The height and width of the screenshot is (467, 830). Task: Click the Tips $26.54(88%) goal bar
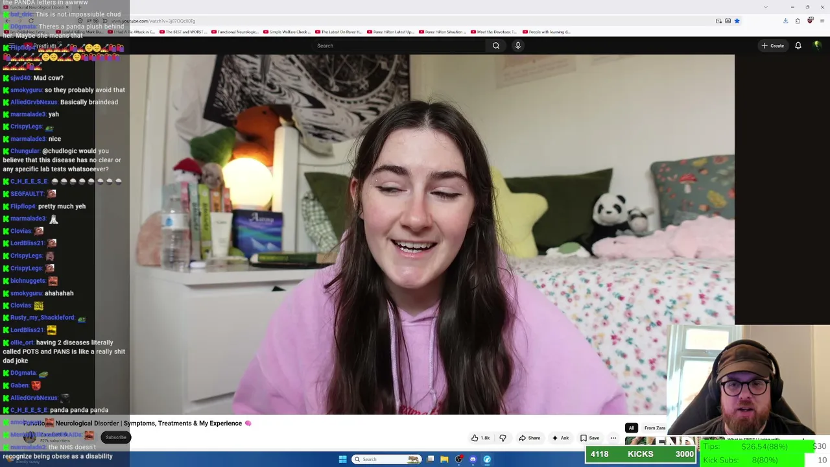click(x=758, y=446)
